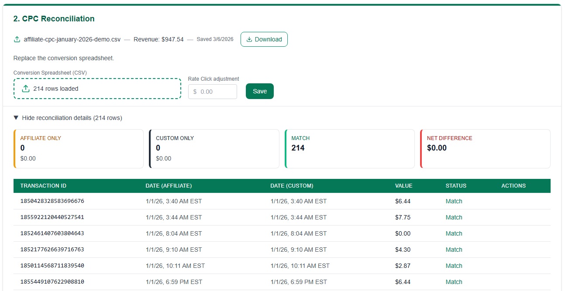
Task: Click the $7.75 value cell
Action: point(403,217)
